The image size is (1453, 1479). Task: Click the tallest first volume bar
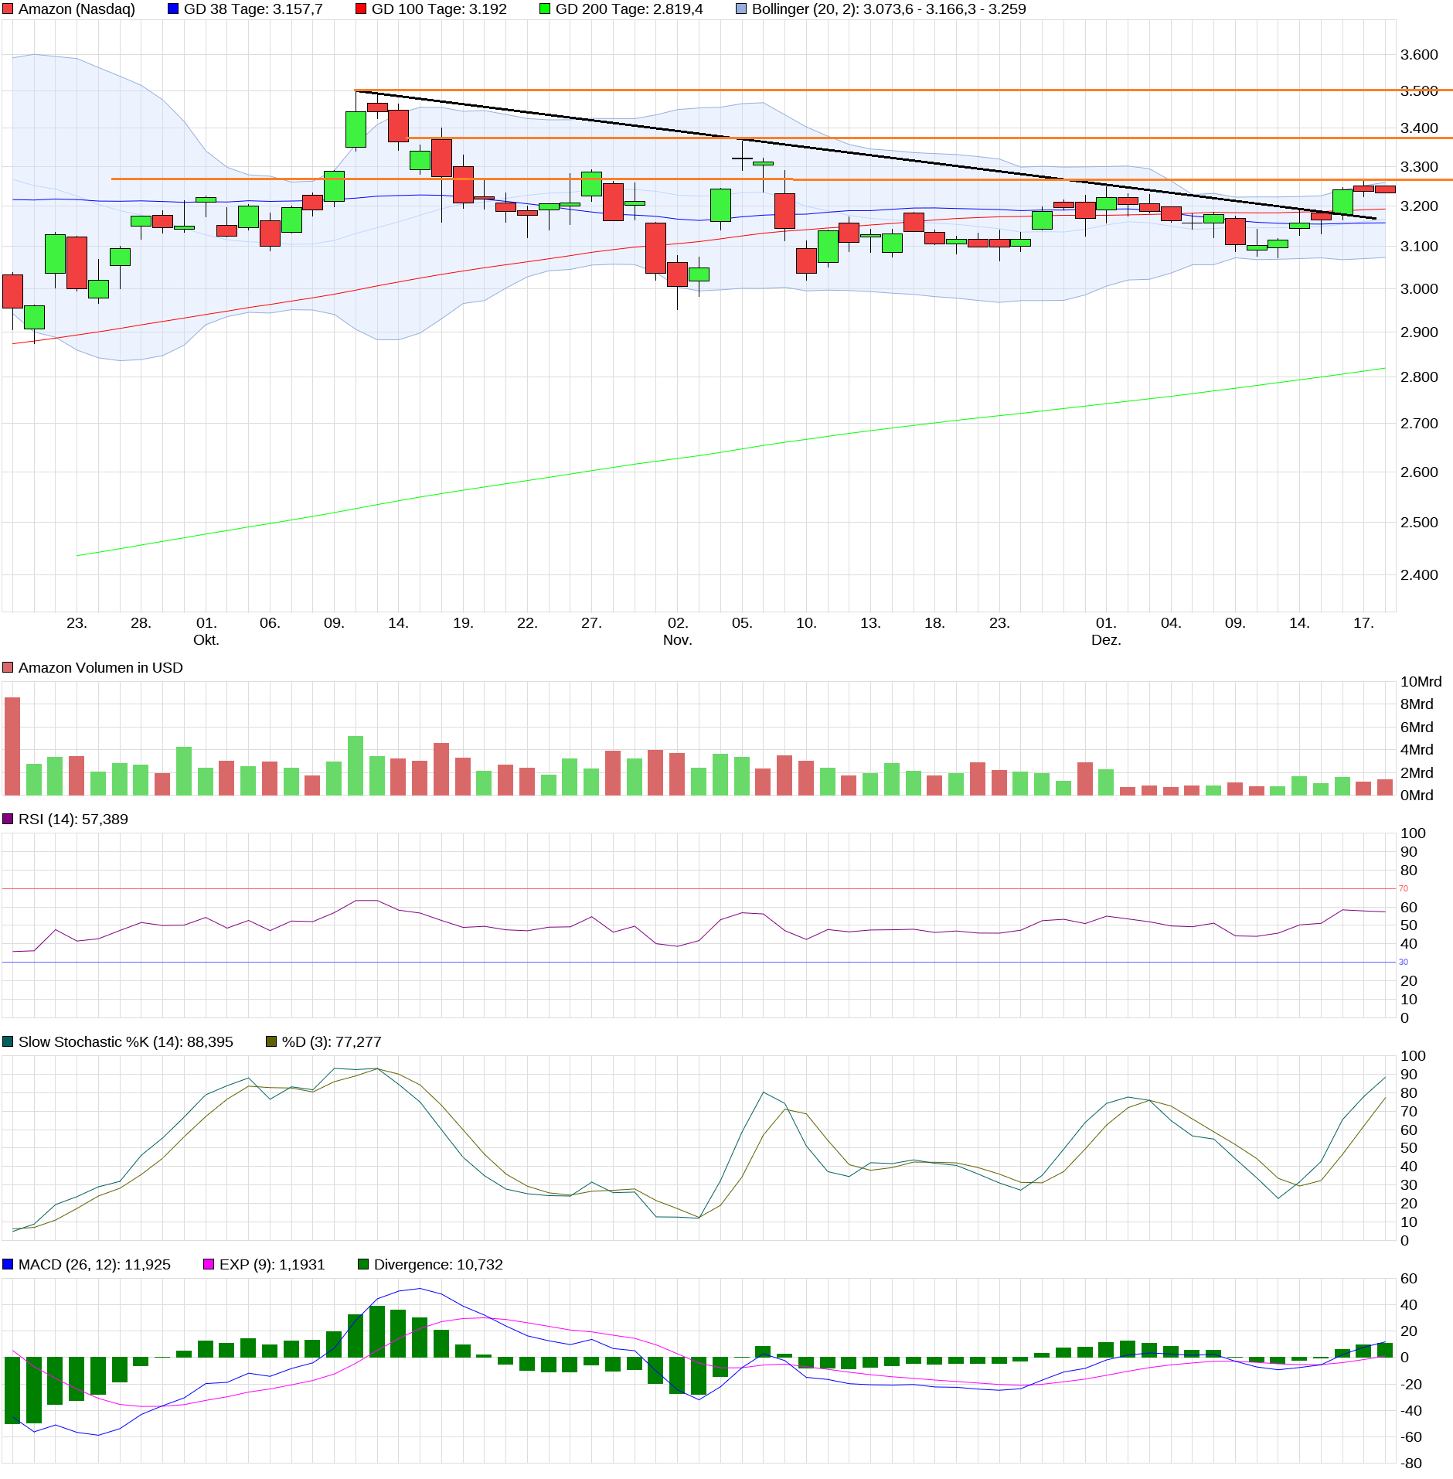coord(12,746)
